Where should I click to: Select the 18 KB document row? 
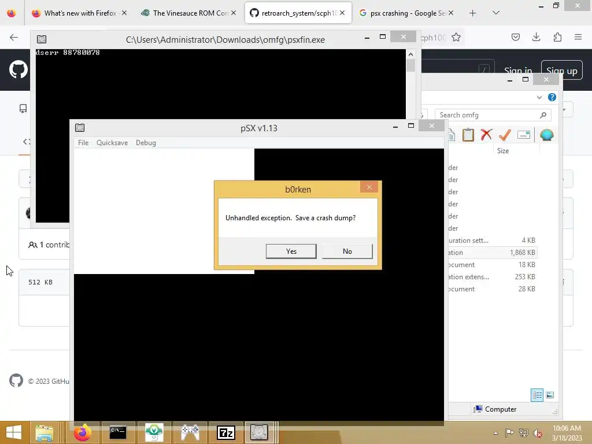coord(493,265)
